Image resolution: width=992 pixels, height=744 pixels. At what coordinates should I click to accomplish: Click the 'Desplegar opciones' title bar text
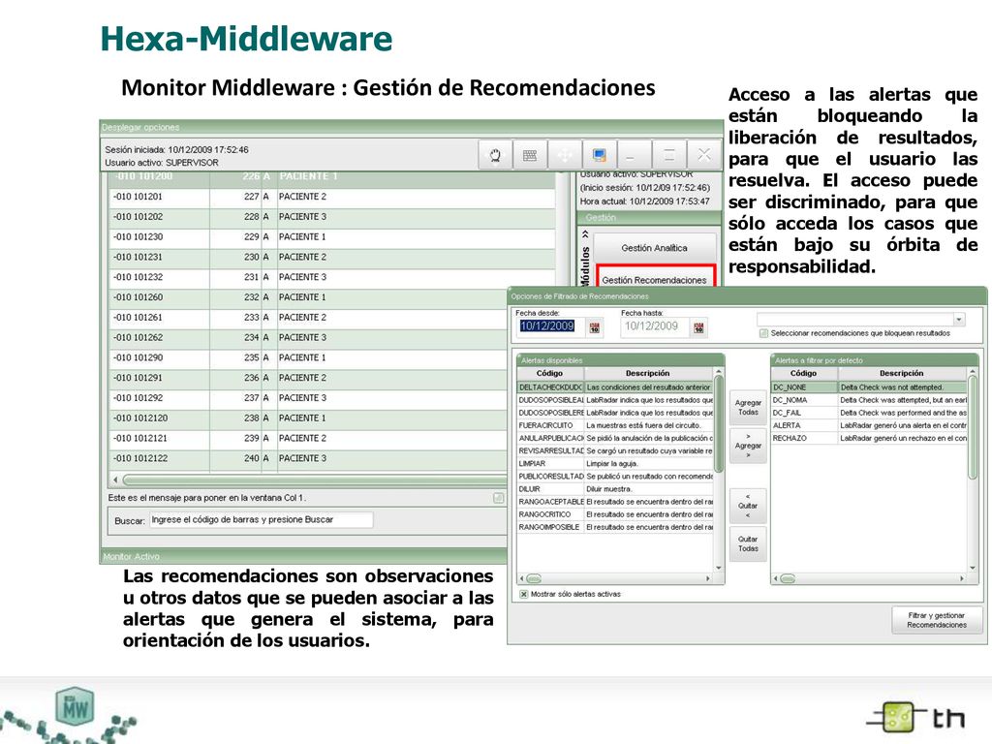pyautogui.click(x=140, y=127)
